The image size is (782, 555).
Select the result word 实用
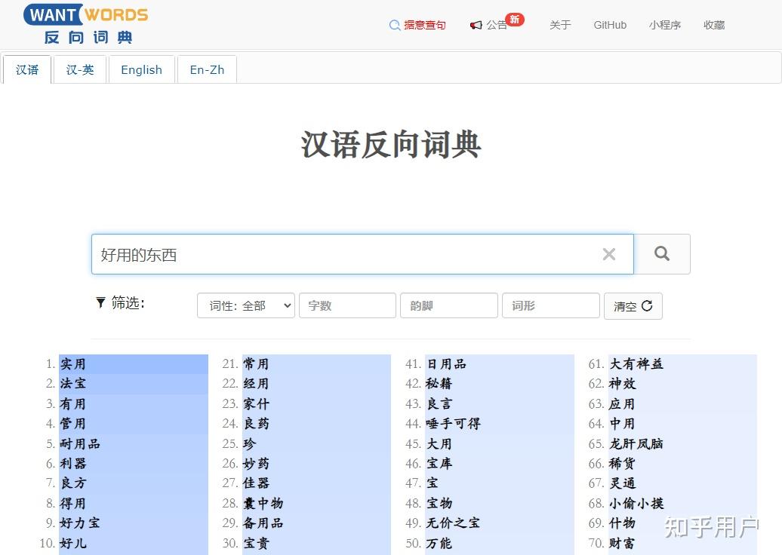[x=72, y=363]
